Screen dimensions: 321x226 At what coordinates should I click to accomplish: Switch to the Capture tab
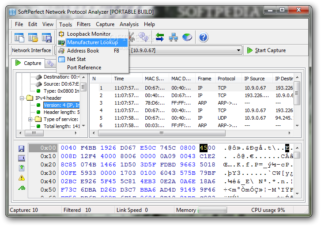[x=28, y=63]
